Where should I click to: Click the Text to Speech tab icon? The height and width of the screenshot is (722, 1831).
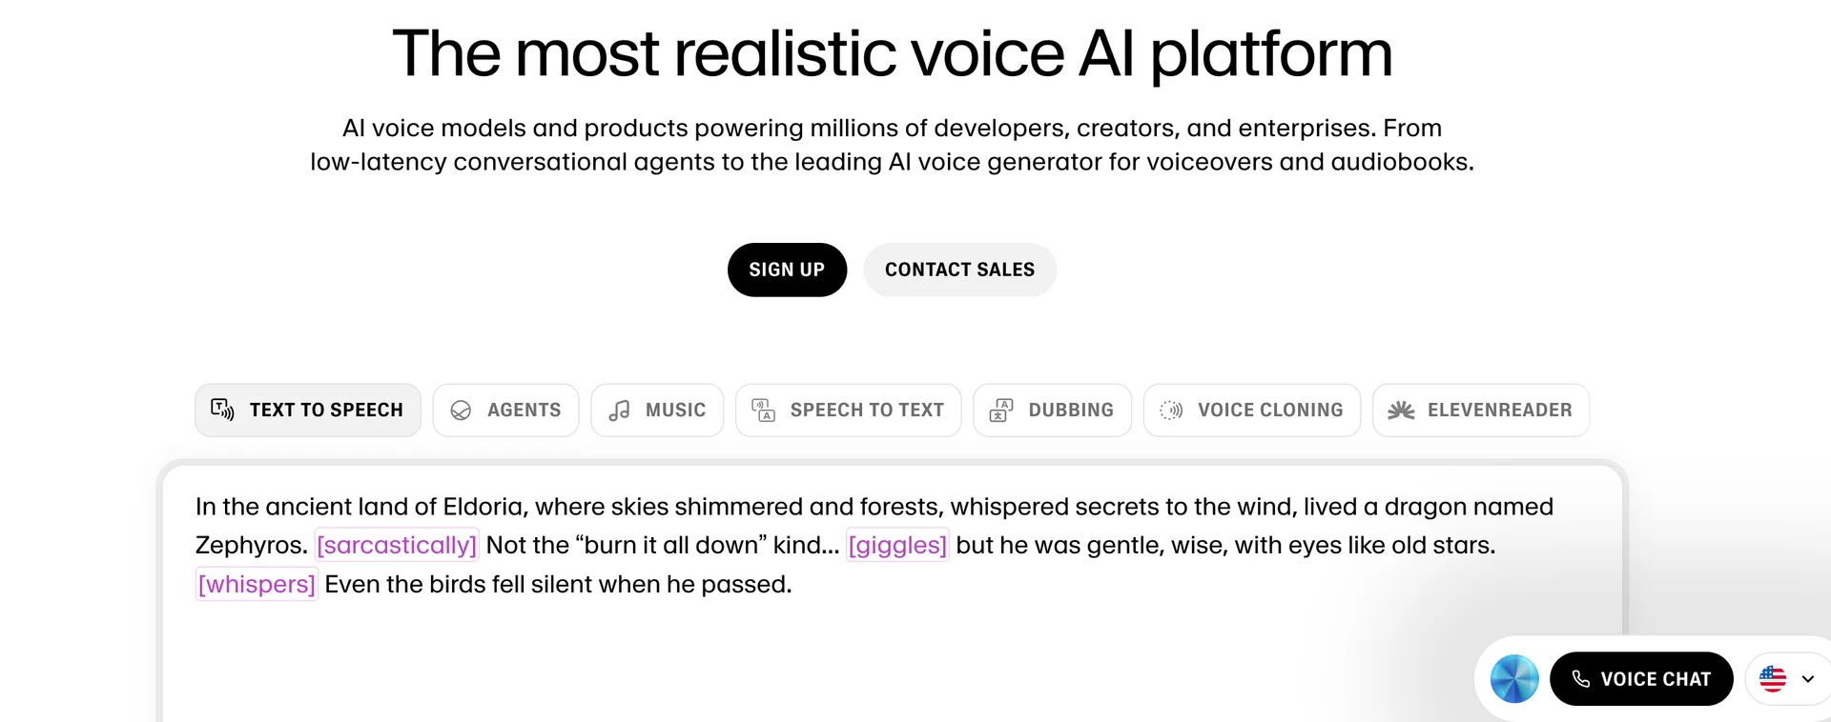coord(222,410)
